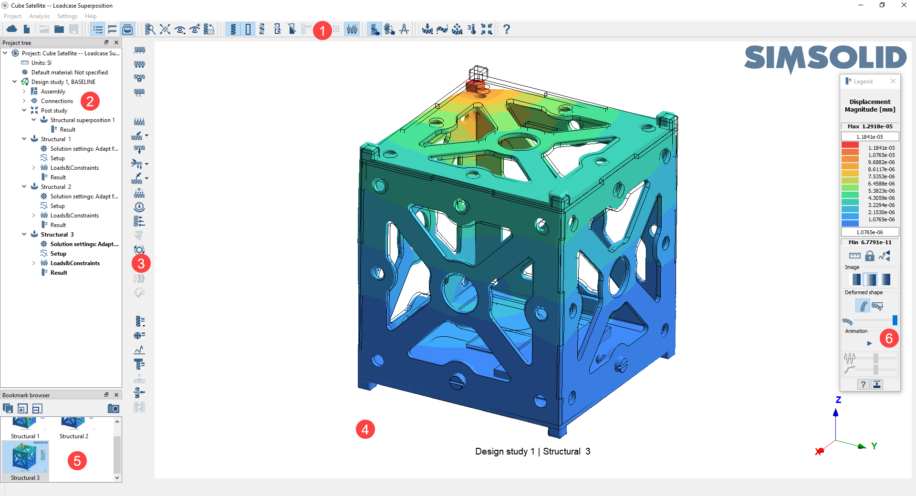
Task: Click the lock icon in the Legend panel
Action: 870,256
